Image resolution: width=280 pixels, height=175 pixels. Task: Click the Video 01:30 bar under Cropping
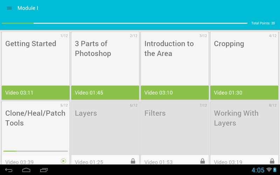pyautogui.click(x=244, y=93)
